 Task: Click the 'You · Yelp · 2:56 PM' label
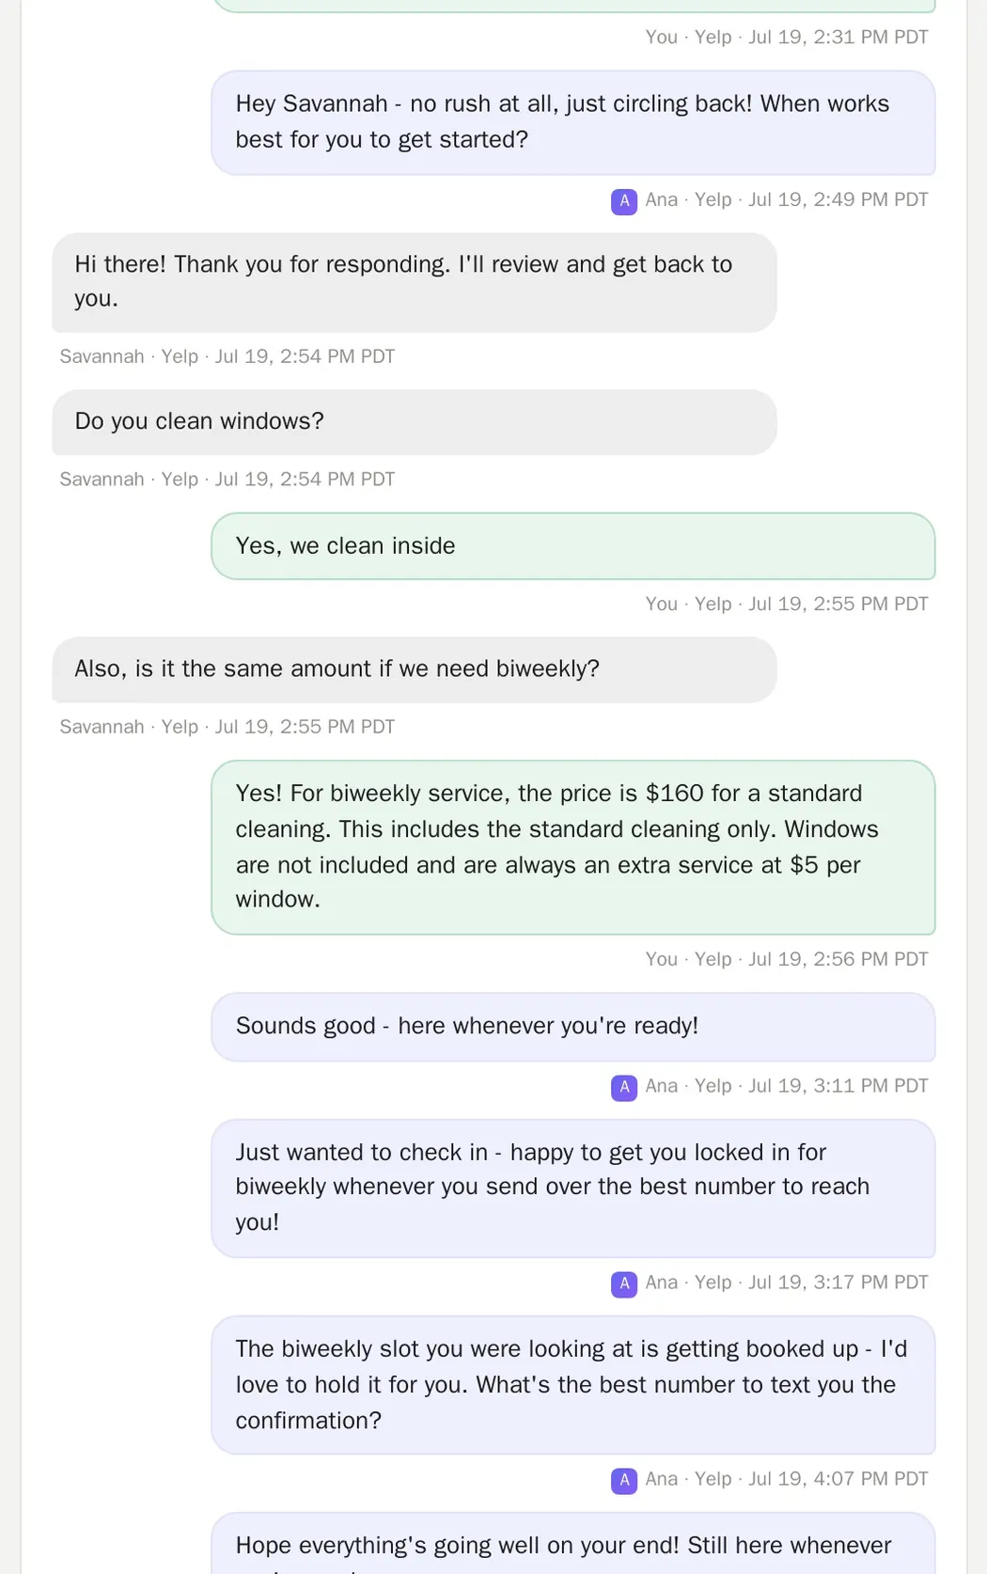click(x=787, y=959)
